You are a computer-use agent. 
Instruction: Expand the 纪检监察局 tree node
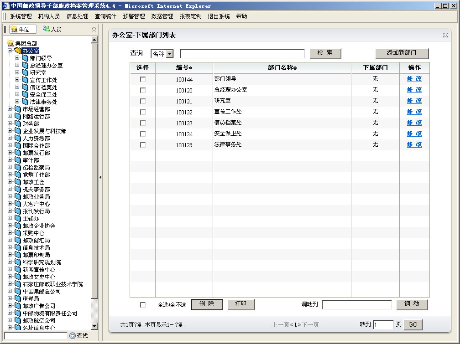pyautogui.click(x=10, y=167)
